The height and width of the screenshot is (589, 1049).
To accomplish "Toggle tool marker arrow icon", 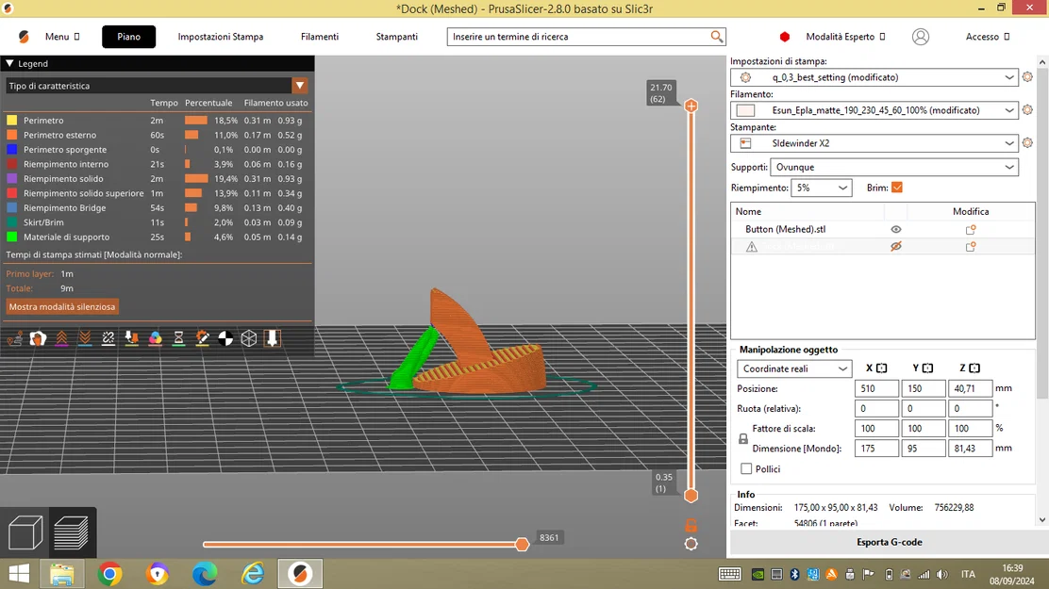I will [273, 339].
